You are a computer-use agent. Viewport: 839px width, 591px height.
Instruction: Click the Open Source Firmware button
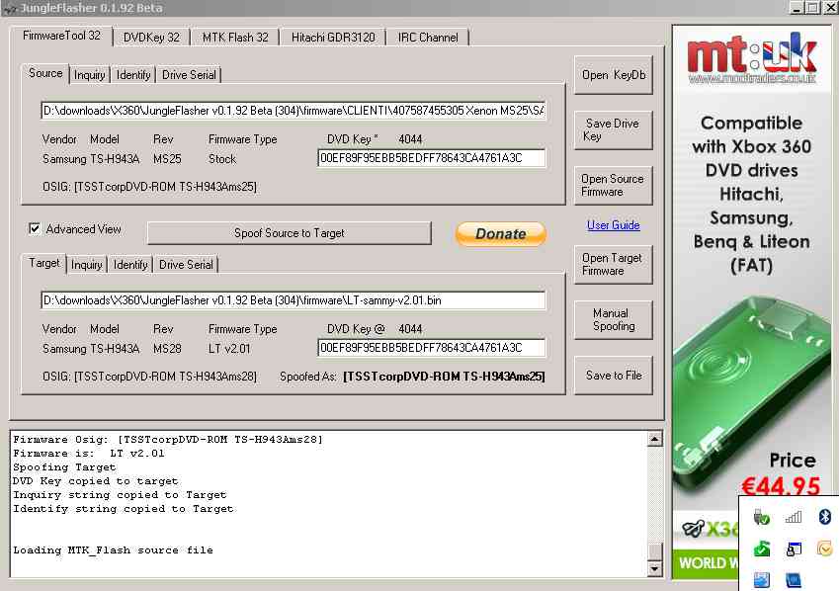pyautogui.click(x=614, y=185)
